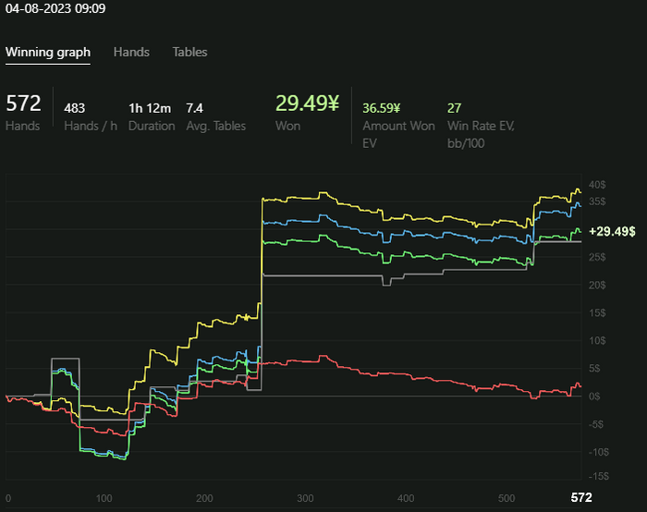Click the session date 04-08-2023 09:09
The image size is (647, 512).
[55, 8]
